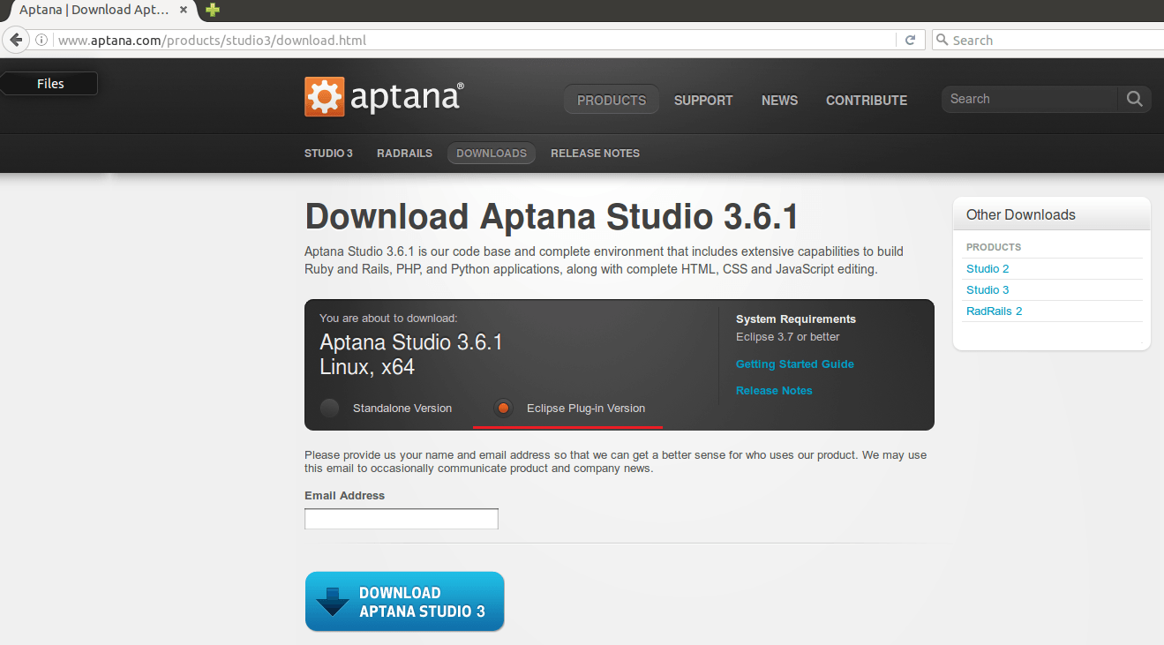The height and width of the screenshot is (645, 1164).
Task: Click the 'Other Downloads' panel title
Action: [x=1021, y=214]
